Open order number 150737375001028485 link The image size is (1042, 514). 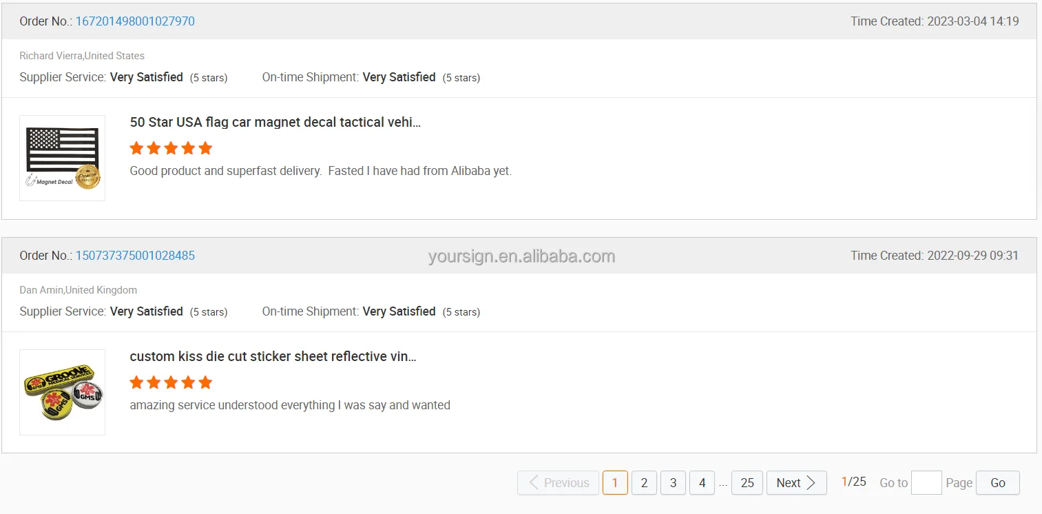click(x=135, y=256)
